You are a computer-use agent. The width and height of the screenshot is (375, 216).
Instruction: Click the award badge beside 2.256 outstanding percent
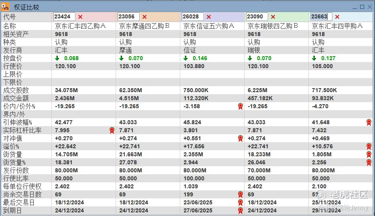[x=369, y=162]
